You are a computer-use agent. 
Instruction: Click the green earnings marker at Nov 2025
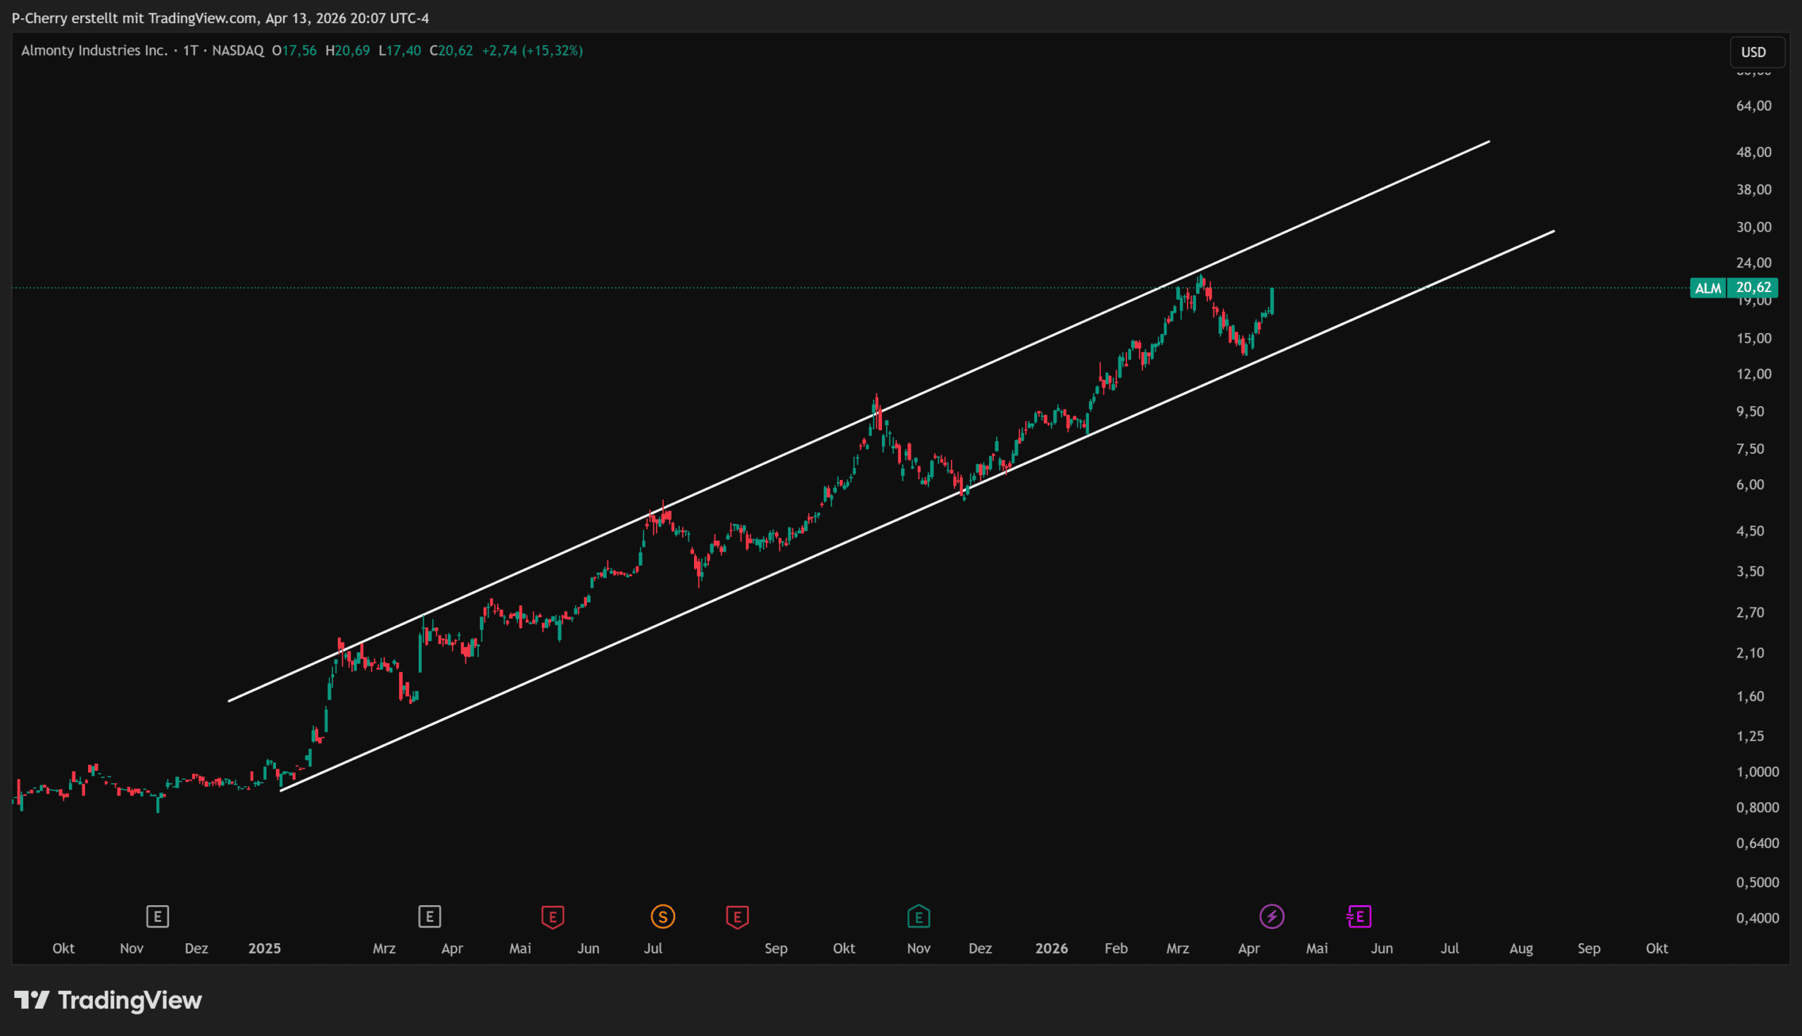click(x=919, y=916)
